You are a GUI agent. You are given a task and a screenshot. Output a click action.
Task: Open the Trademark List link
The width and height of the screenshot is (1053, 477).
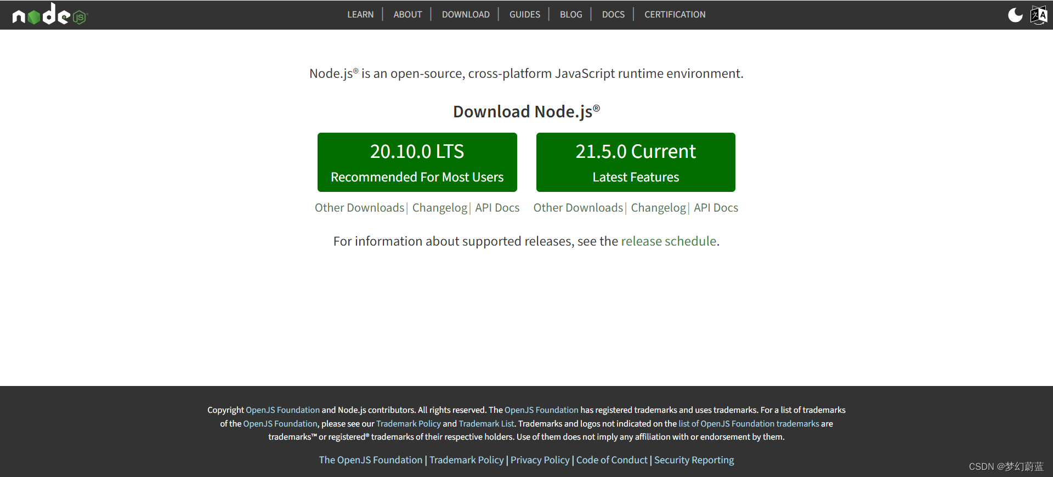(x=486, y=424)
